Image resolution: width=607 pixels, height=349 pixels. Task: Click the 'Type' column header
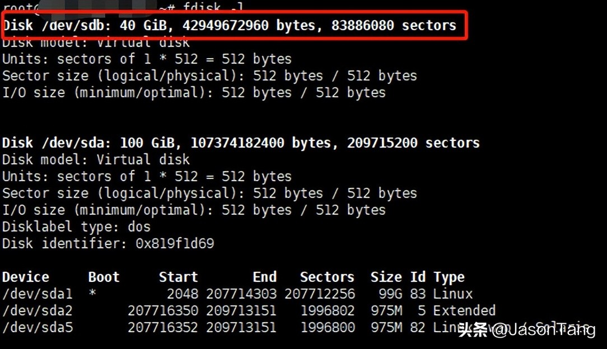[449, 277]
